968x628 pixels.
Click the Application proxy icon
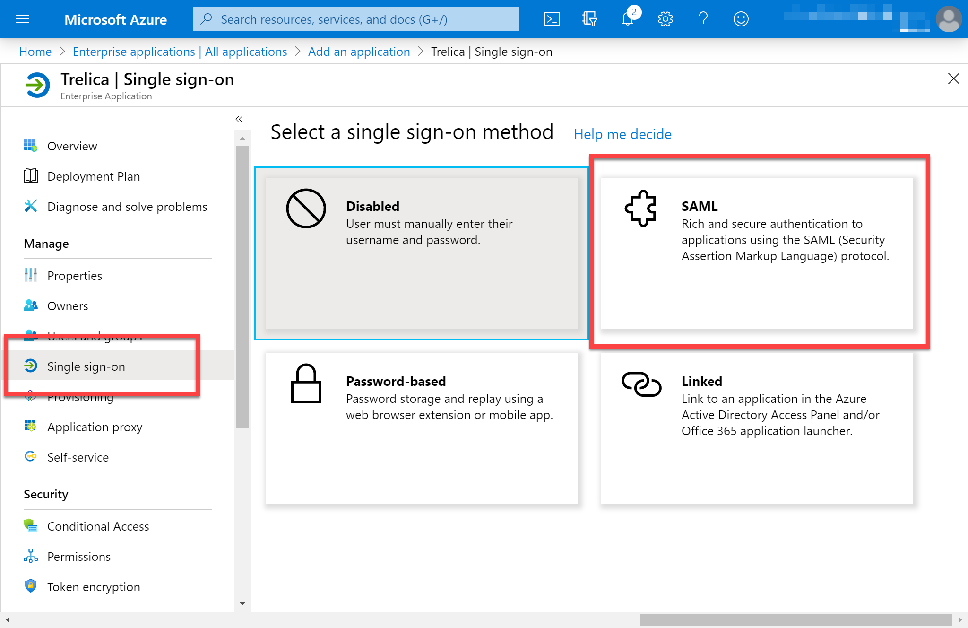[31, 426]
